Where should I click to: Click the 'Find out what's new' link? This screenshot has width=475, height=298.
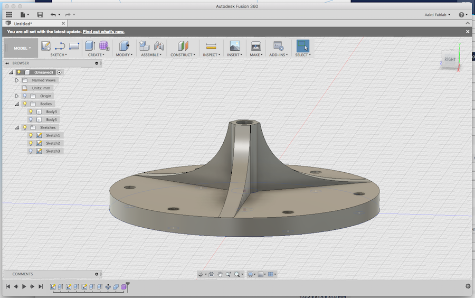point(104,32)
